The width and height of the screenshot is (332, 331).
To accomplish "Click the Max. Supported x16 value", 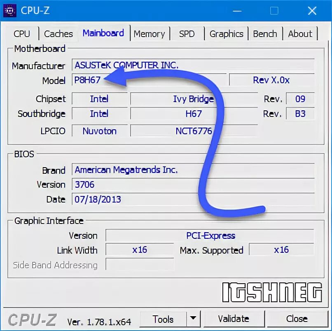I will click(281, 250).
